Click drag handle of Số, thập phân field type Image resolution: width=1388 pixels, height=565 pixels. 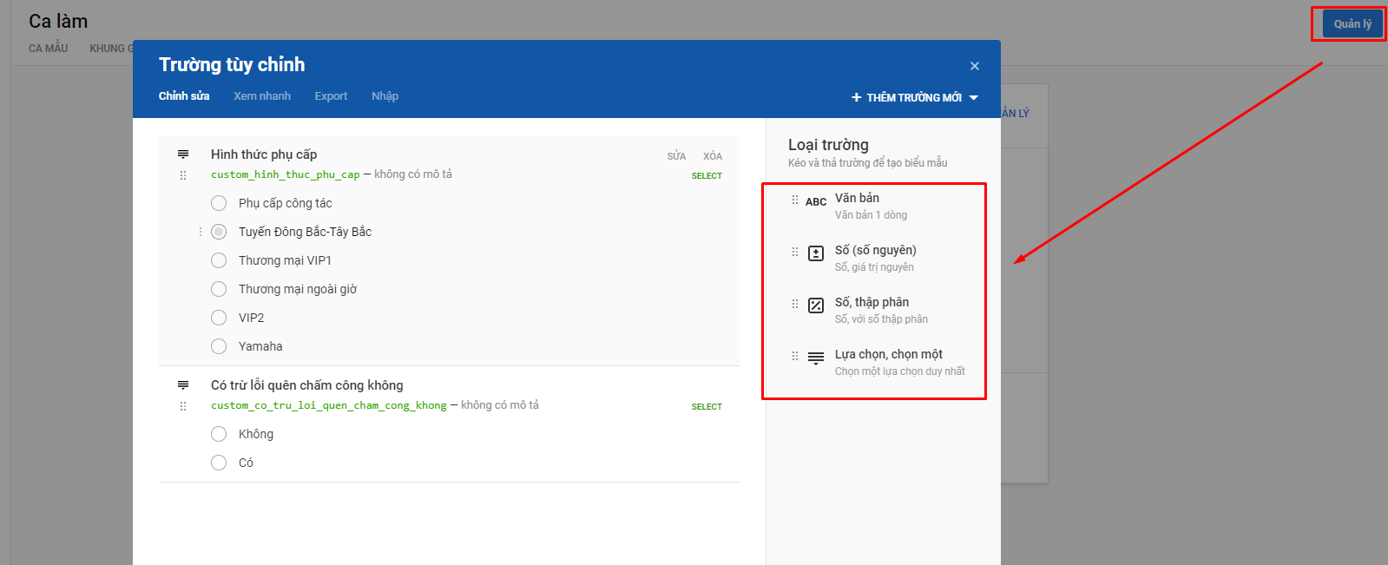point(794,304)
